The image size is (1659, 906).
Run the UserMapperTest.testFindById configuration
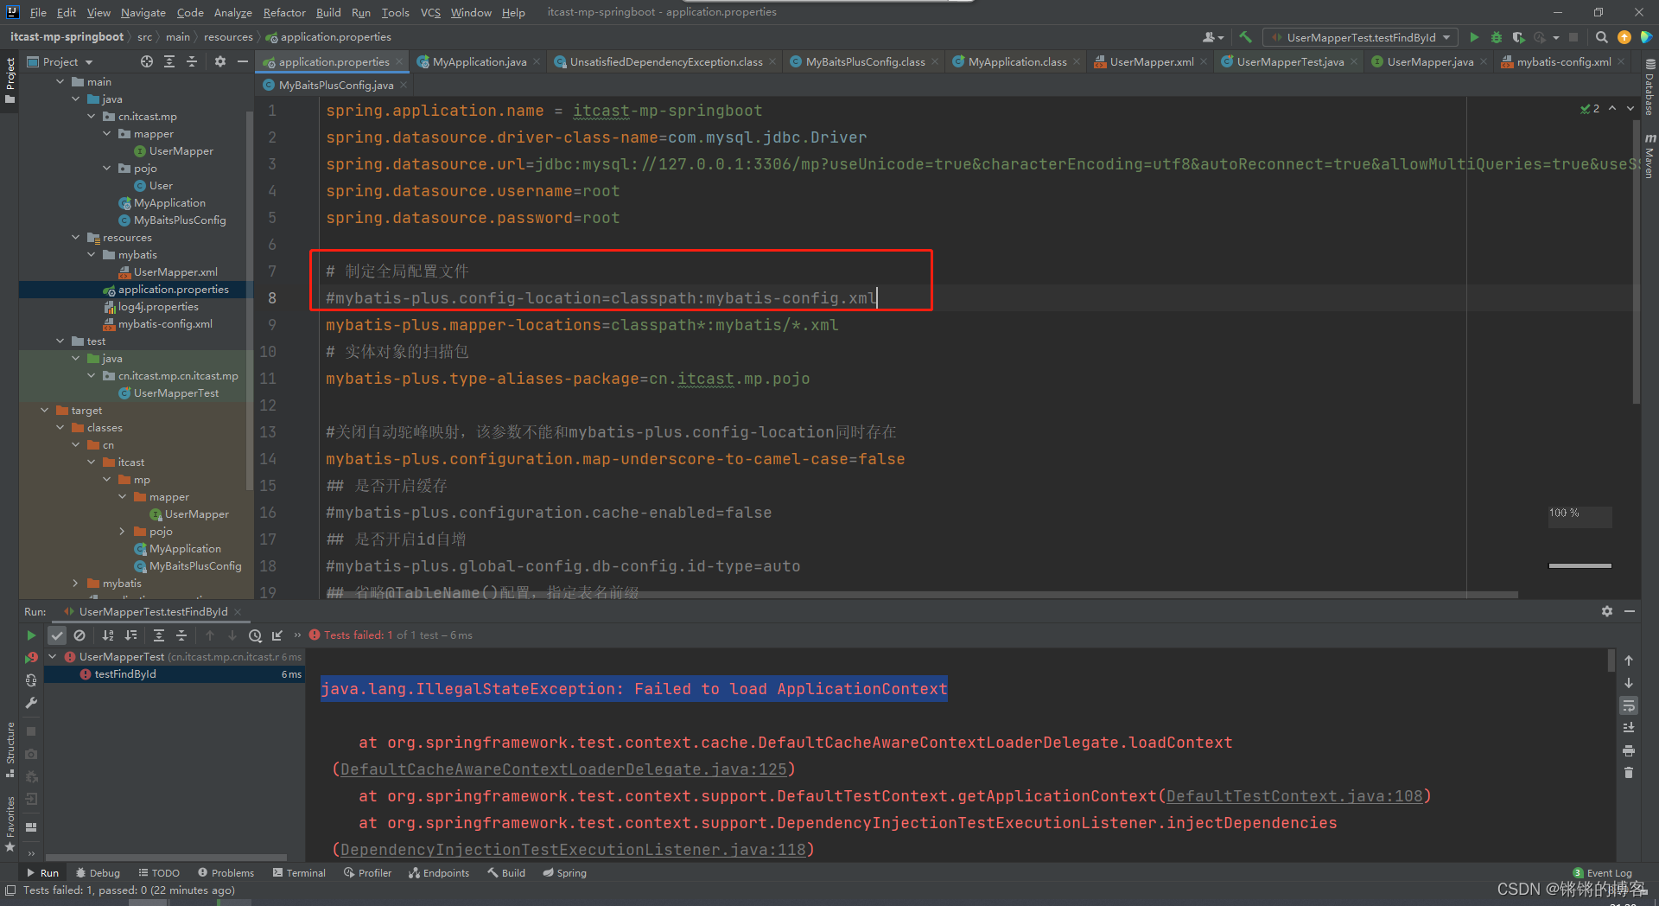coord(1474,37)
